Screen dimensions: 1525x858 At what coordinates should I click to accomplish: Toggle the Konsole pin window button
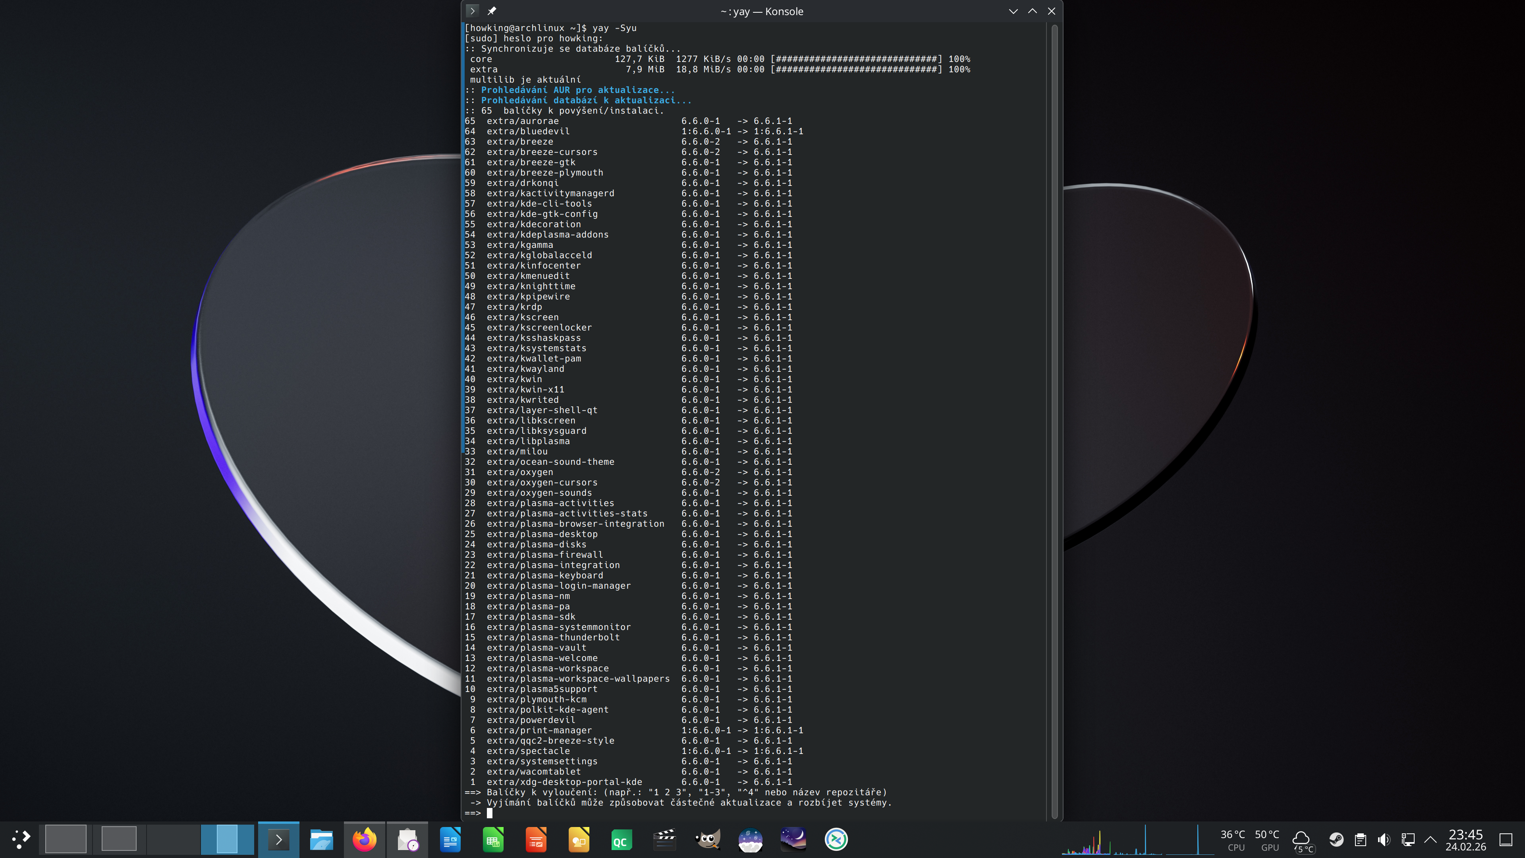(x=491, y=11)
